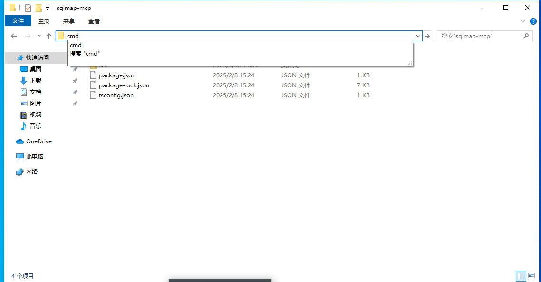Click the Properties icon in quick access toolbar

(x=28, y=8)
